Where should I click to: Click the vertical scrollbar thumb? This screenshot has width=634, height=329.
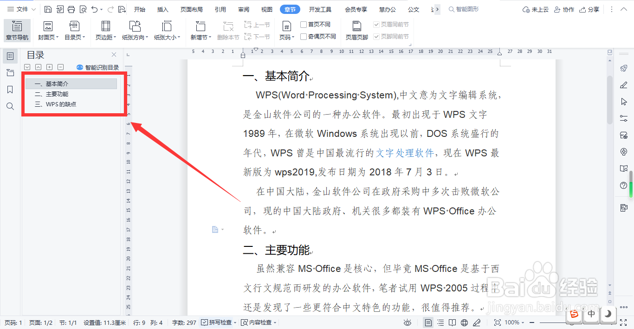609,99
